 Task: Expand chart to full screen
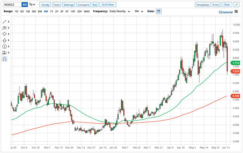(236, 5)
